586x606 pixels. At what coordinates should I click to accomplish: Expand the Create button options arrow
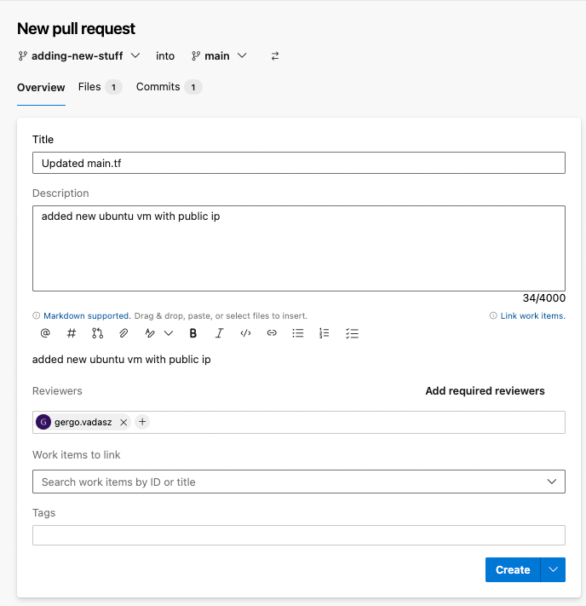point(554,569)
